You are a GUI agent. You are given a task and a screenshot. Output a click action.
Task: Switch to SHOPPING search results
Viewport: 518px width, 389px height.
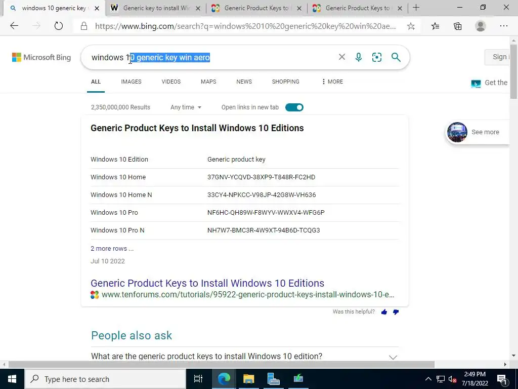coord(286,82)
